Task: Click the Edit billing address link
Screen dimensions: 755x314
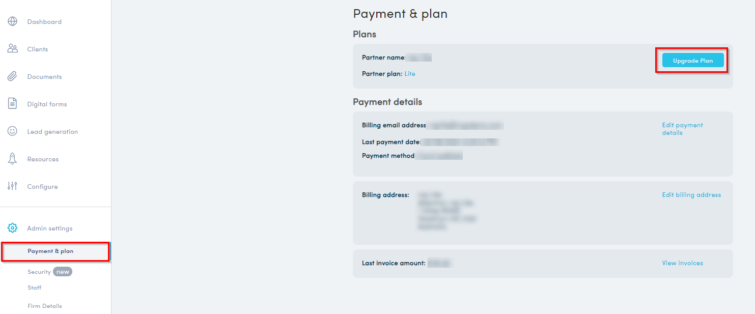Action: coord(691,195)
